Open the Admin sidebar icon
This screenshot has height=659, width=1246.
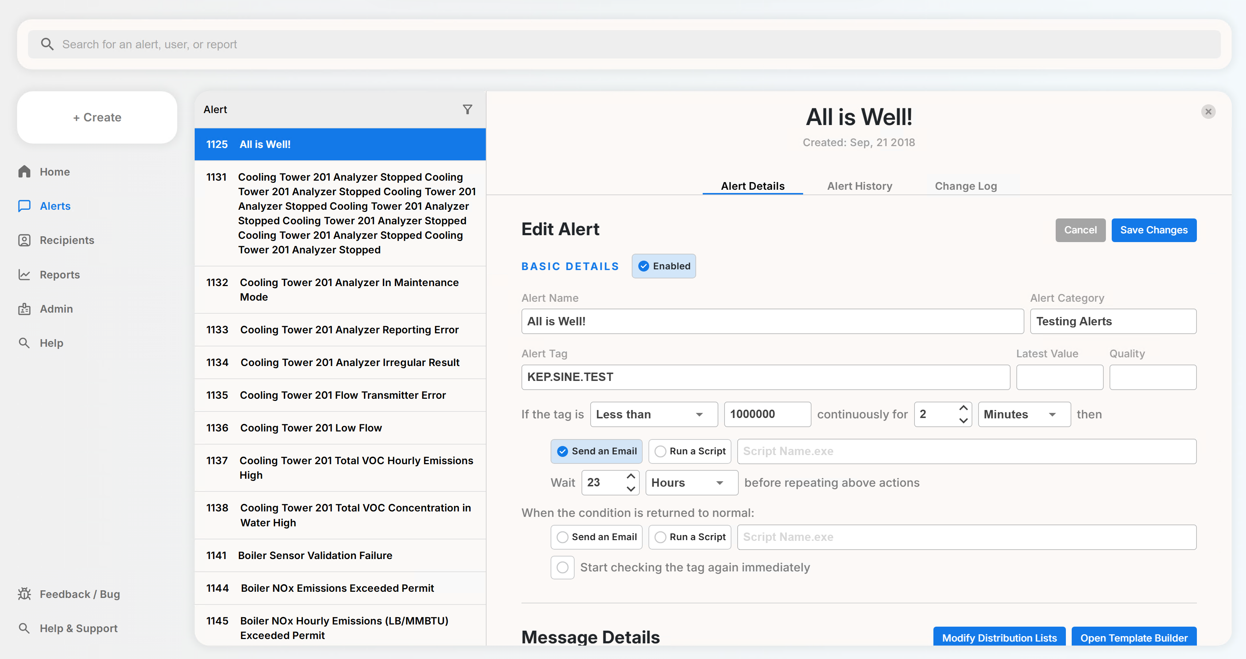24,309
